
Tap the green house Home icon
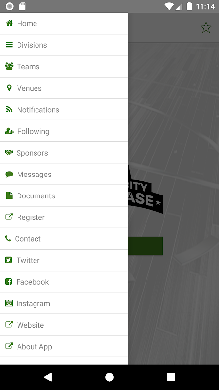[9, 23]
